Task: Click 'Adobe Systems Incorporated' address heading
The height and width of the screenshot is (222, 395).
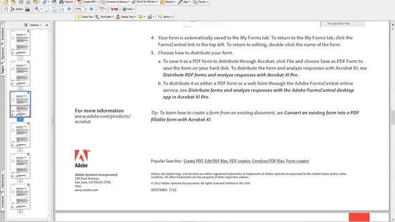Action: pyautogui.click(x=96, y=175)
